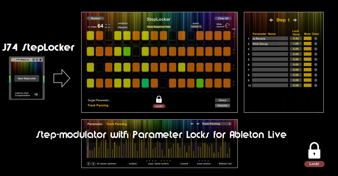The image size is (338, 176).
Task: Set number of steps to 32
Action: pos(109,24)
